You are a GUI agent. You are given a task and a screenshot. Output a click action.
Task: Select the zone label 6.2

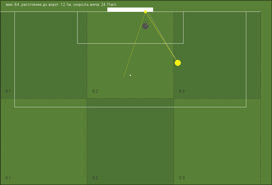(x=95, y=91)
